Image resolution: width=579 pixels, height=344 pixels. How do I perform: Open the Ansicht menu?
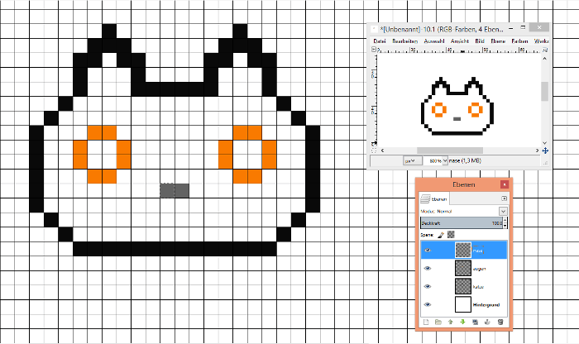click(460, 41)
